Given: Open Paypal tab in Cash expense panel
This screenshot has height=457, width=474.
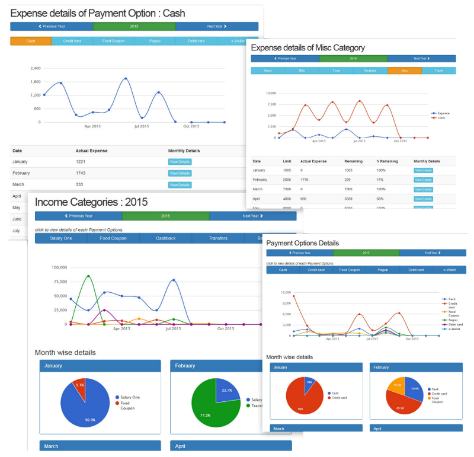Looking at the screenshot, I should coord(155,41).
